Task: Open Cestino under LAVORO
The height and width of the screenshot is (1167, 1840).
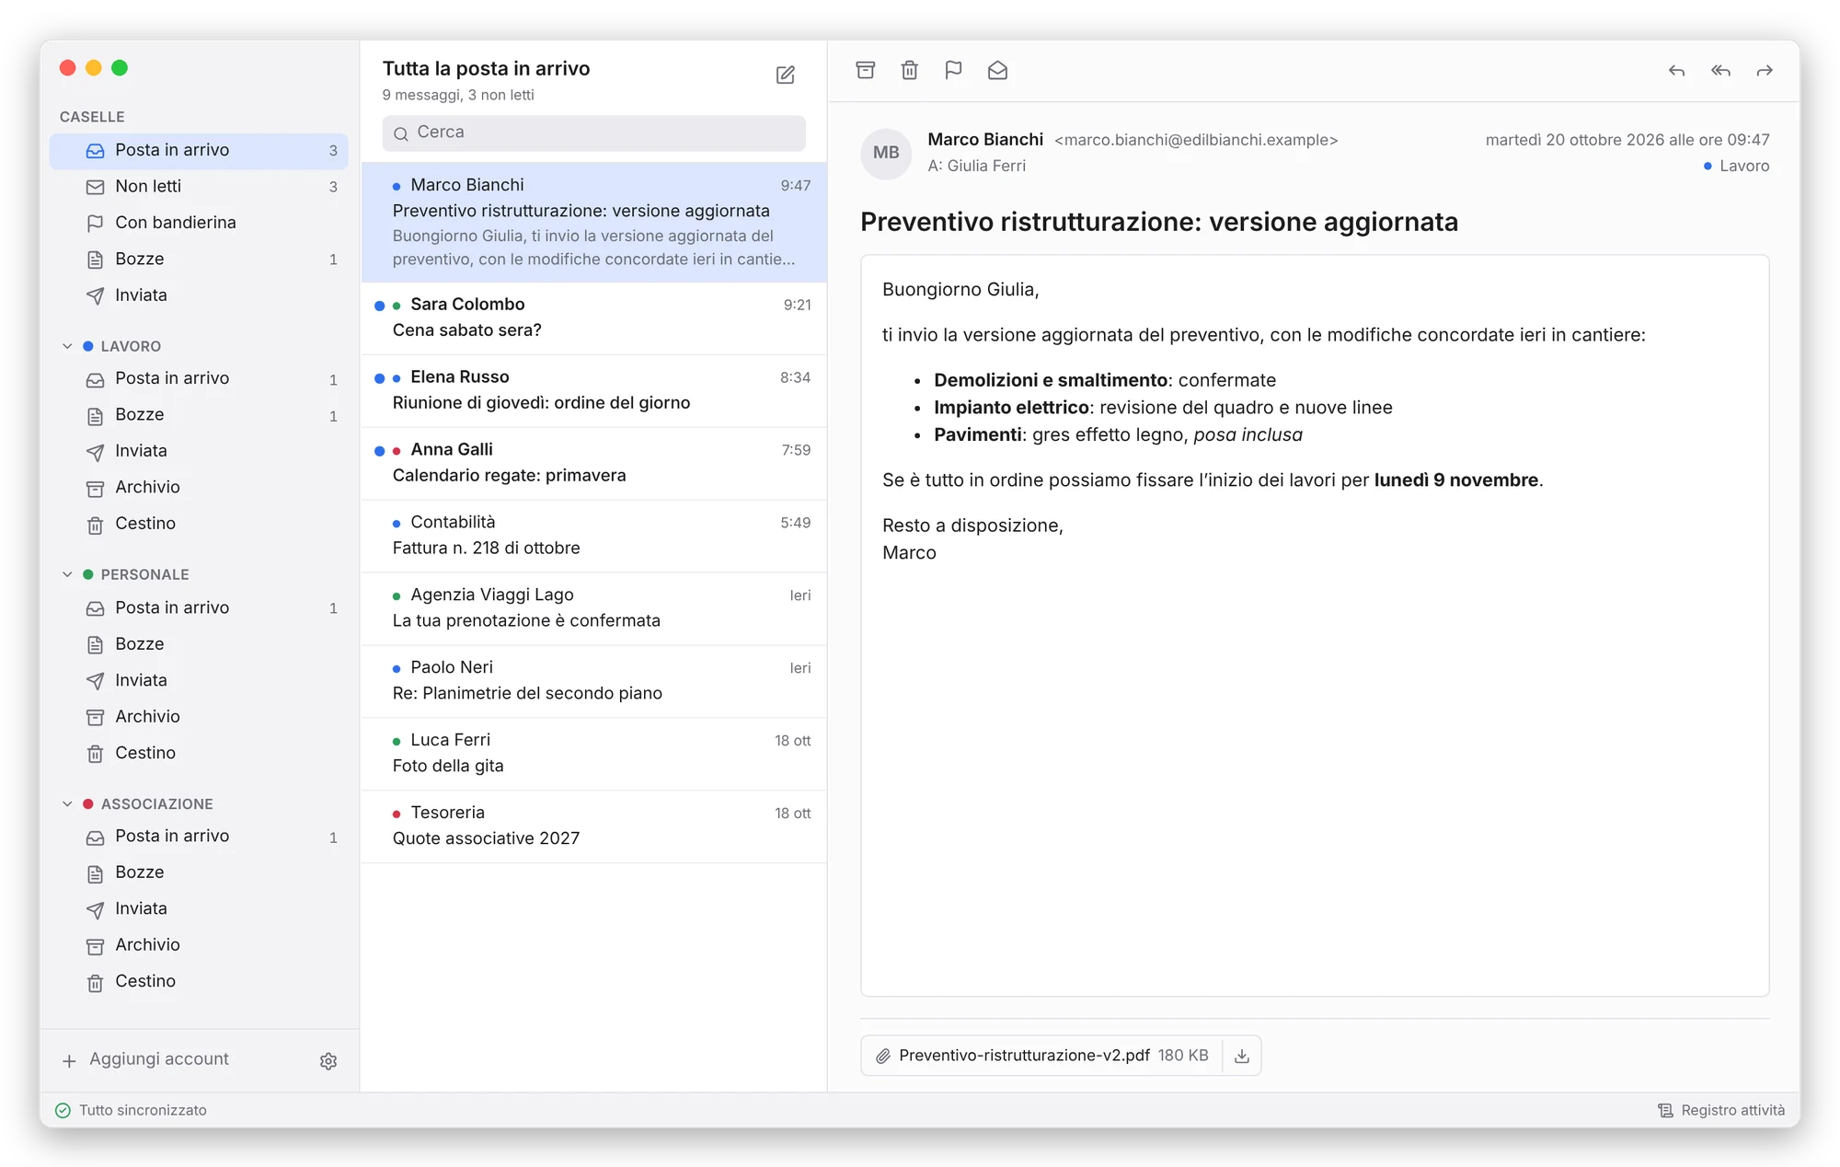Action: 199,524
